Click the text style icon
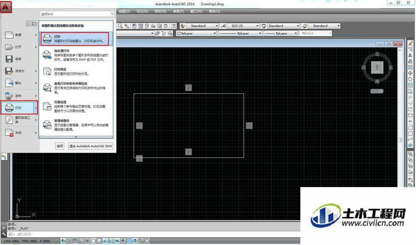This screenshot has height=245, width=416. pyautogui.click(x=183, y=26)
